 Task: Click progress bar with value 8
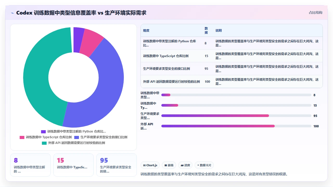coord(236,95)
